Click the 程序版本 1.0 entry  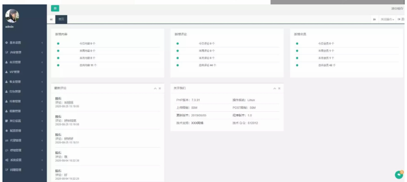pos(242,115)
